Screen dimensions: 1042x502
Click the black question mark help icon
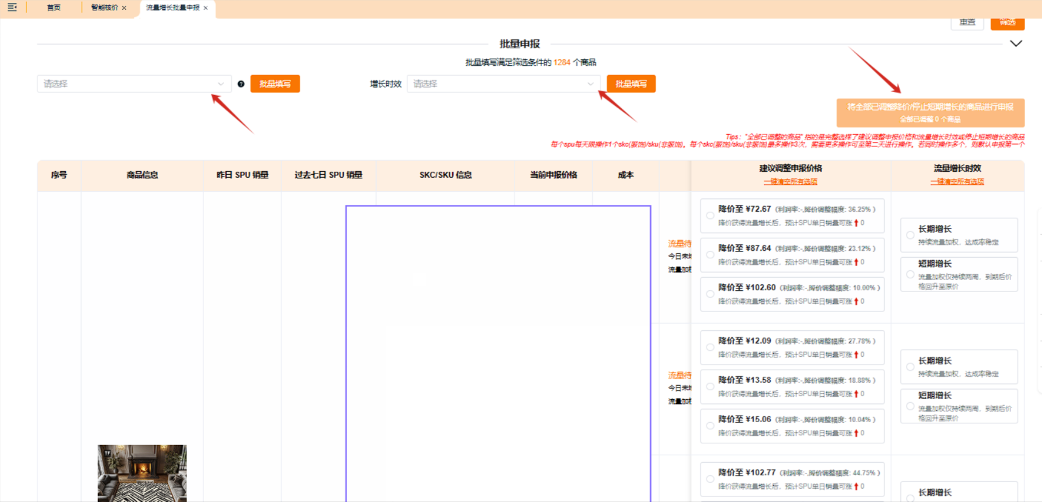coord(241,84)
